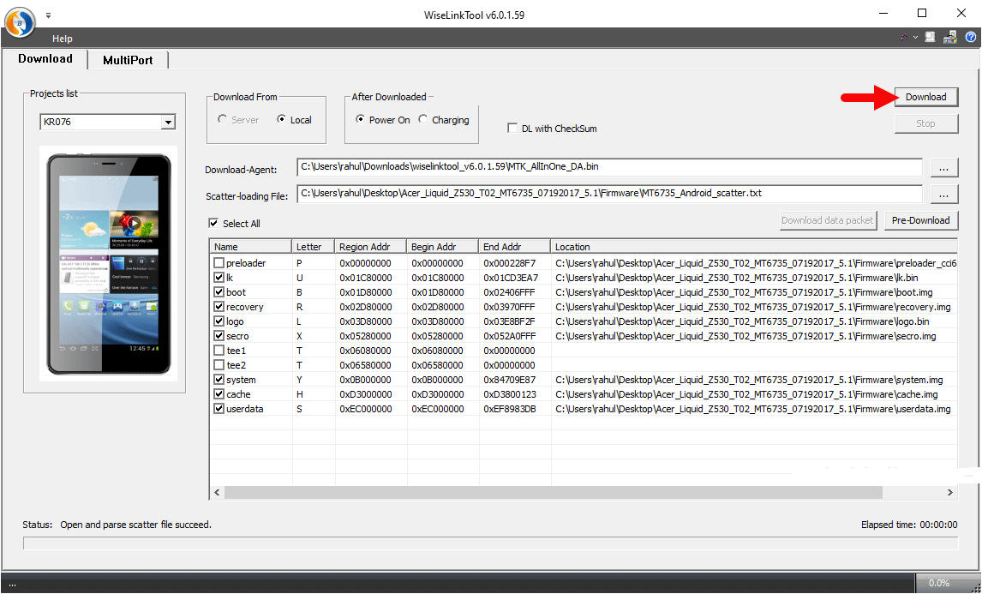Select the Charging radio option
Viewport: 982px width, 594px height.
[423, 120]
